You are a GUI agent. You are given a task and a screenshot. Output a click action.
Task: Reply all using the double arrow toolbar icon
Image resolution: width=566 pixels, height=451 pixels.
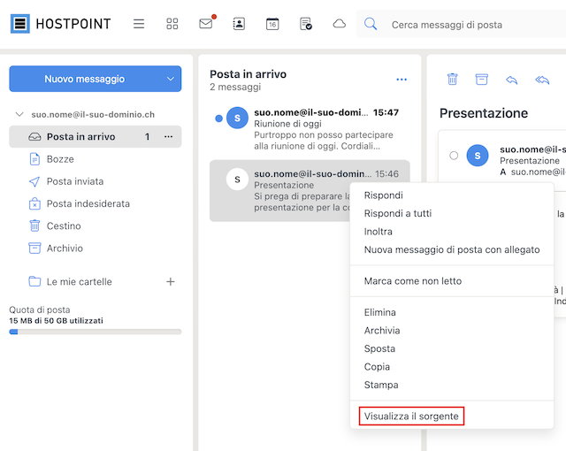[x=542, y=80]
